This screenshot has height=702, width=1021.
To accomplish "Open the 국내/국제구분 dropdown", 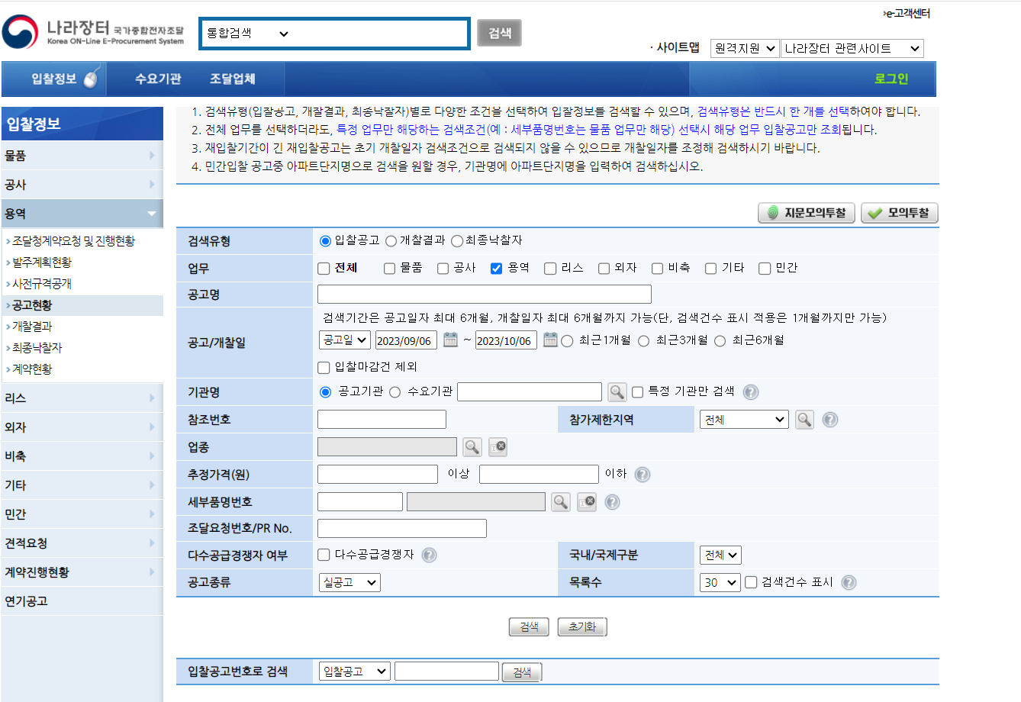I will tap(720, 555).
